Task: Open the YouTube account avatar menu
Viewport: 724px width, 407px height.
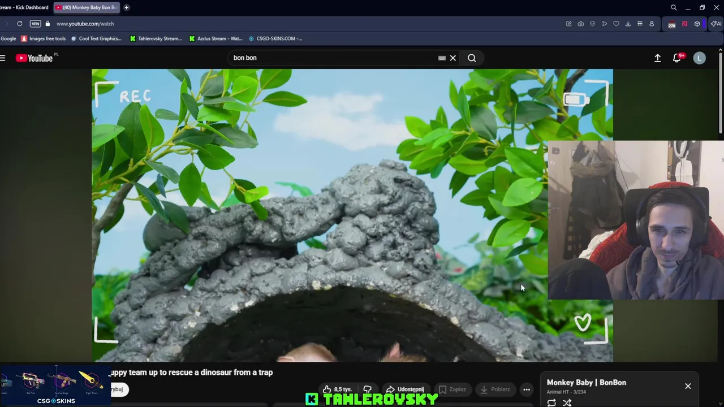Action: pos(700,58)
